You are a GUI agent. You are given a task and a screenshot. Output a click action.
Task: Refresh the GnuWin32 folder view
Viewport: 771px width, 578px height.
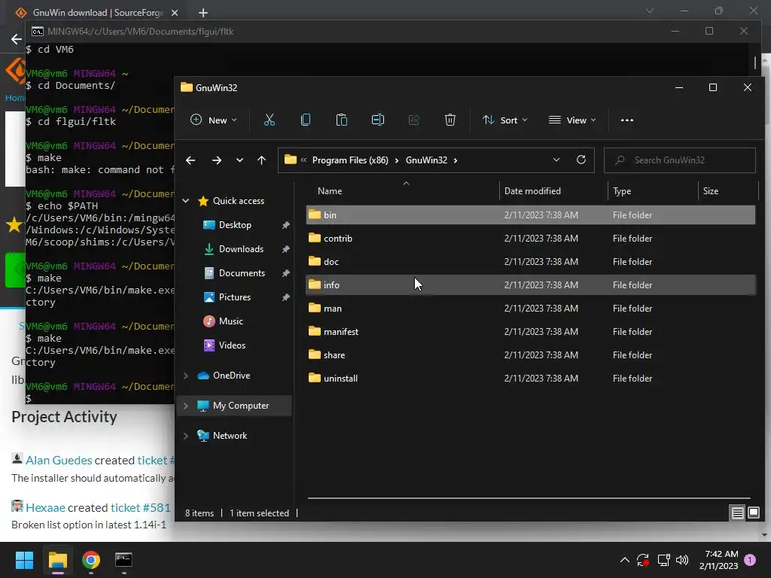click(581, 160)
